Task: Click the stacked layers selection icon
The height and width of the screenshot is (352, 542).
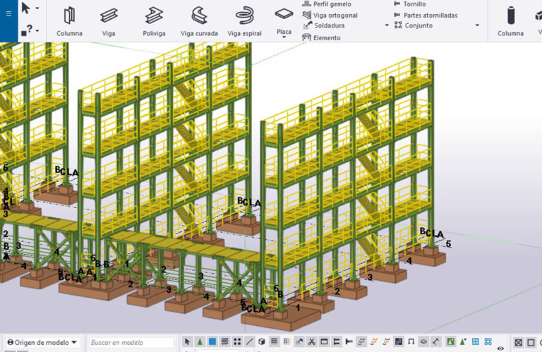Action: click(x=423, y=341)
